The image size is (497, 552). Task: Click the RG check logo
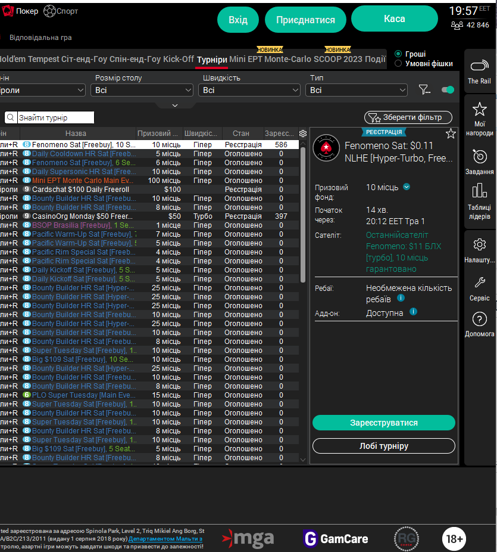click(407, 539)
